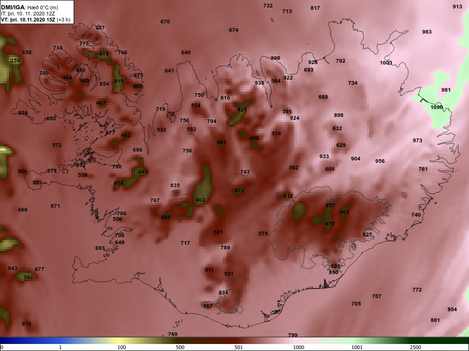The height and width of the screenshot is (351, 469).
Task: Select the map value 772
Action: pos(417,290)
